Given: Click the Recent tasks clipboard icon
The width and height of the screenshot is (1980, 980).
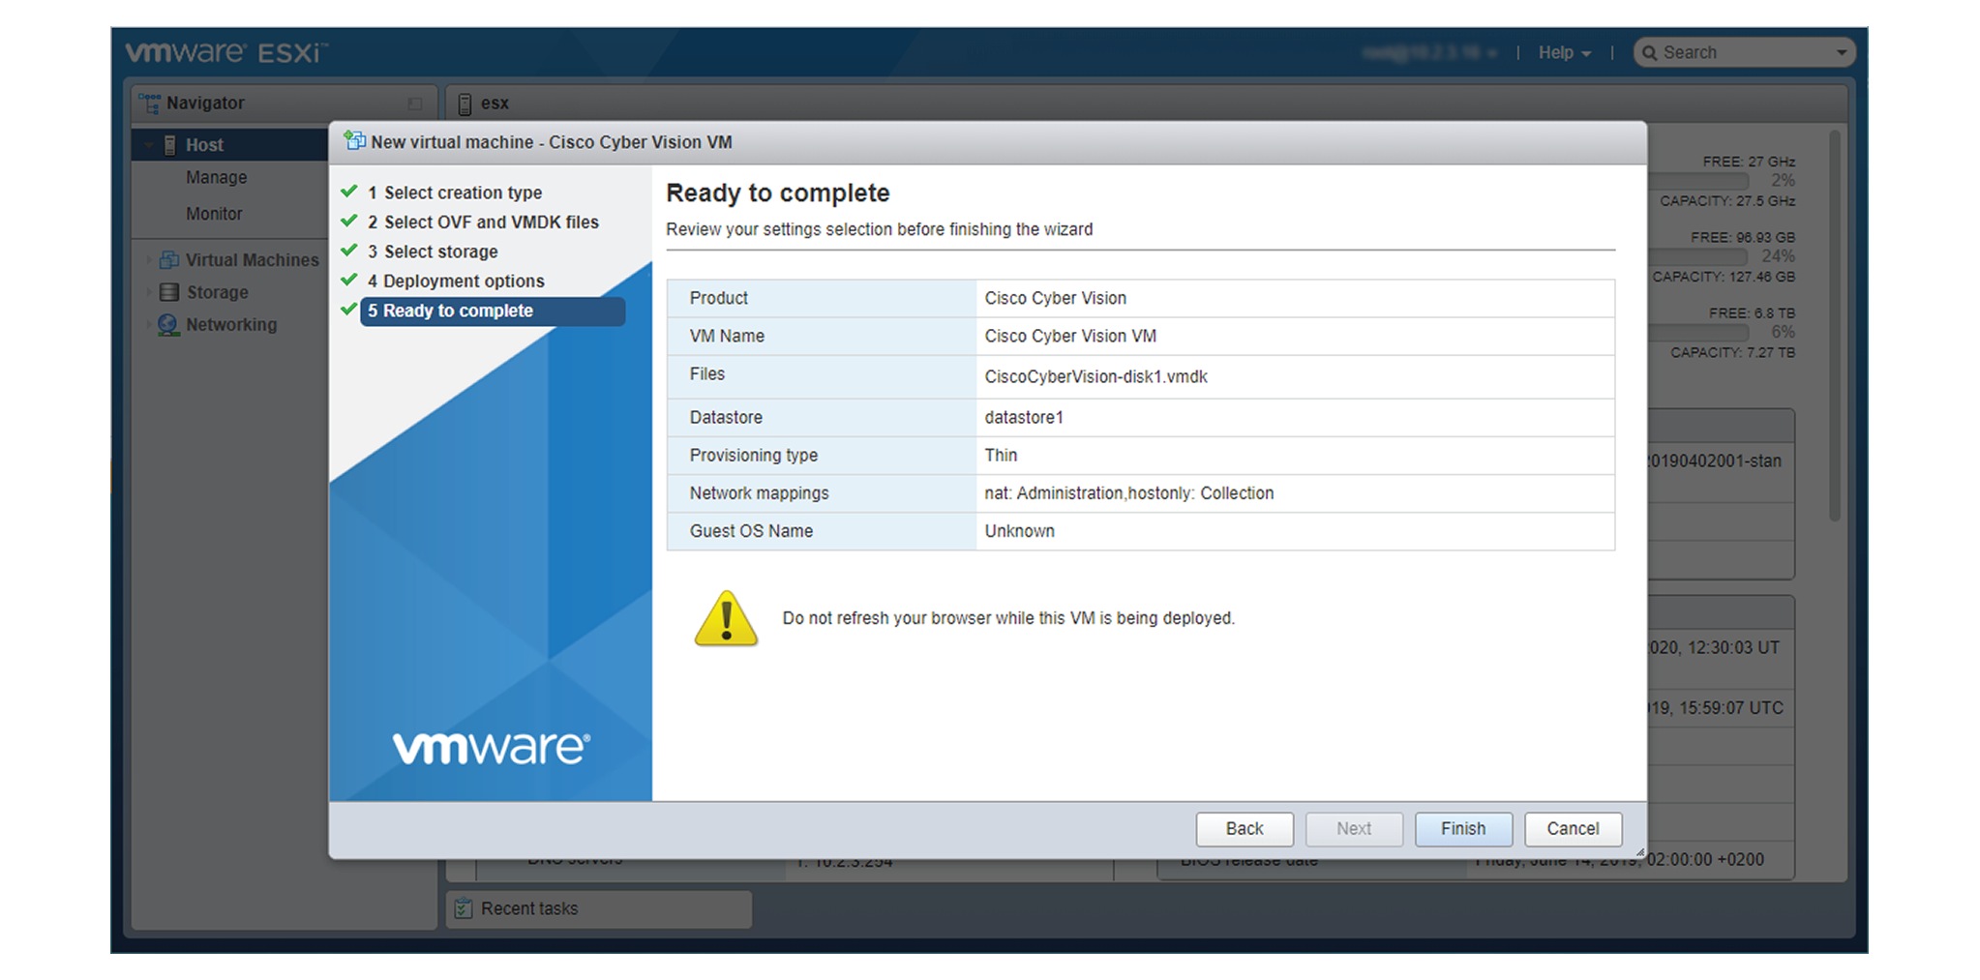Looking at the screenshot, I should [x=464, y=908].
